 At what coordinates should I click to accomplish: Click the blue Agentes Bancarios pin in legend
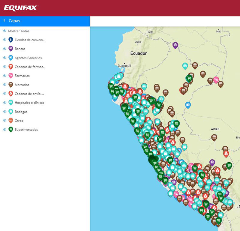click(x=11, y=58)
